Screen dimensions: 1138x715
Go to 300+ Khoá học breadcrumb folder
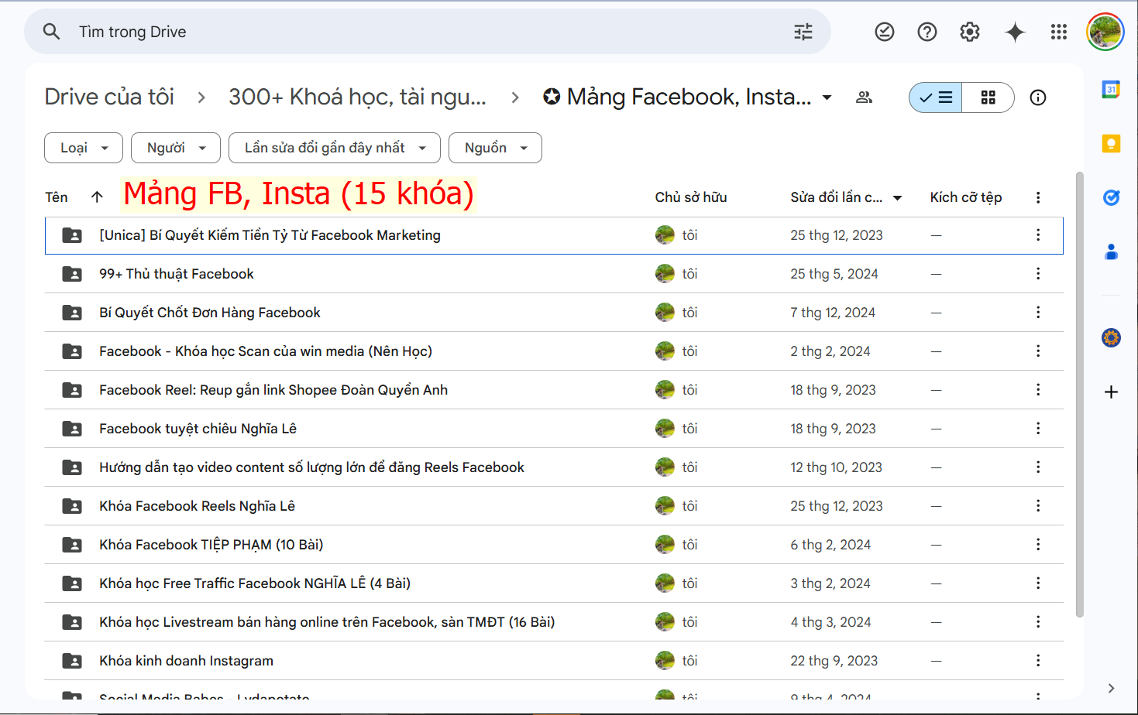pos(357,97)
